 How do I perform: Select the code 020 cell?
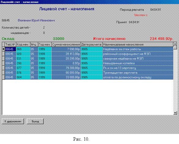pyautogui.click(x=23, y=54)
